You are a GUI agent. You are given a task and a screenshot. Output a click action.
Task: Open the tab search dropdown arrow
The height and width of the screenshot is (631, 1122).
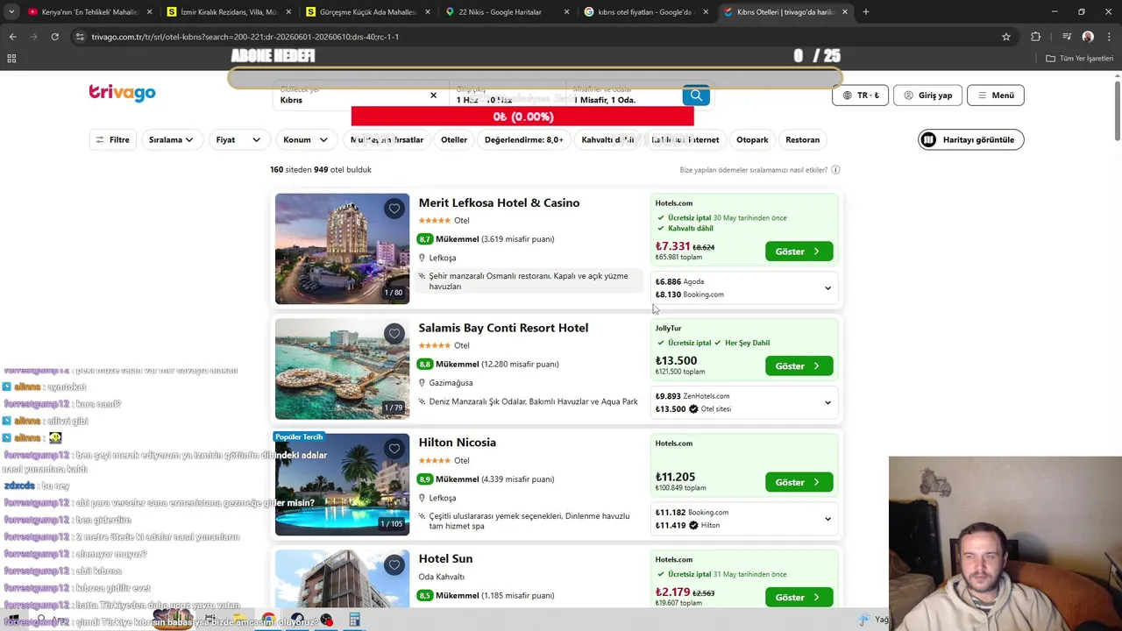[11, 12]
